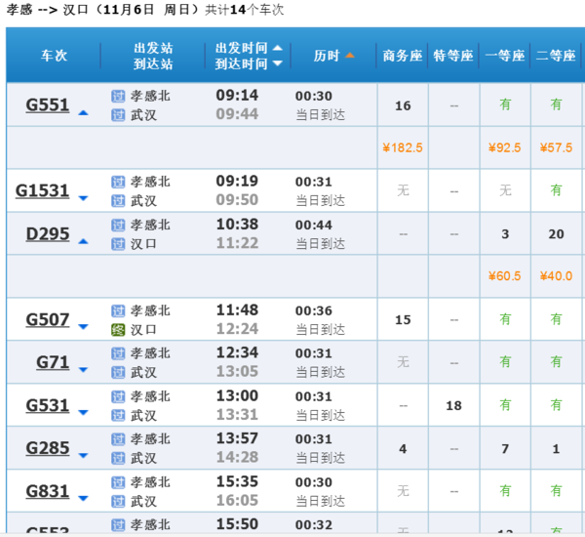Viewport: 585px width, 537px height.
Task: Open train G1531 details link
Action: click(42, 191)
